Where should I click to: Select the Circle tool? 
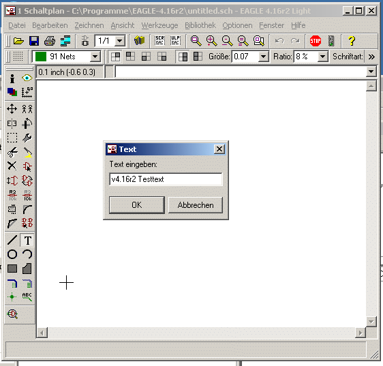12,254
